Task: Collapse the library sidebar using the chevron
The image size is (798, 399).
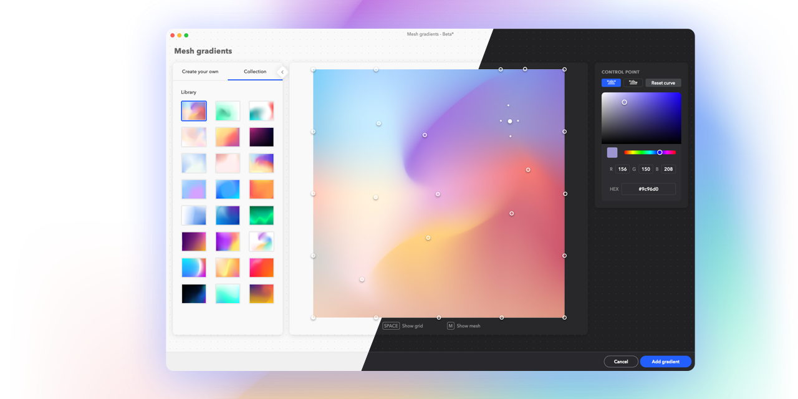Action: pyautogui.click(x=282, y=72)
